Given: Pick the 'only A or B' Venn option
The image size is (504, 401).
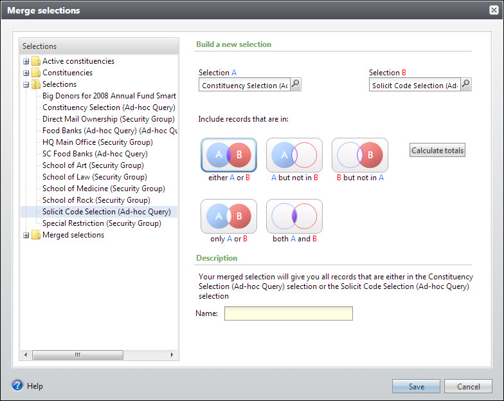Looking at the screenshot, I should (229, 216).
